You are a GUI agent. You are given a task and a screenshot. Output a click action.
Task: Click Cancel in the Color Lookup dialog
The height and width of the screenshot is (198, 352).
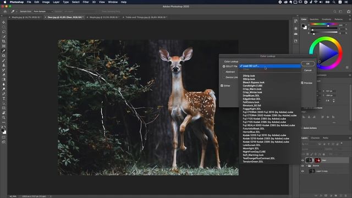[x=308, y=70]
